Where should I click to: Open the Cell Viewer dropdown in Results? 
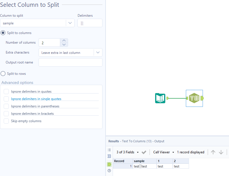[163, 152]
